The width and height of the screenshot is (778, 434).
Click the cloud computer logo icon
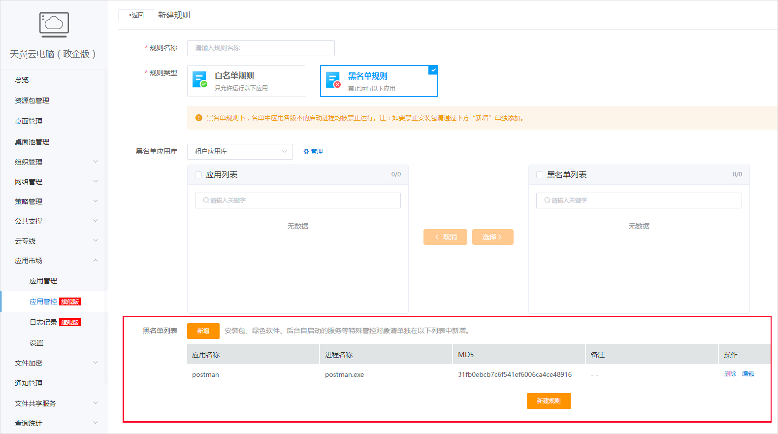click(x=54, y=25)
